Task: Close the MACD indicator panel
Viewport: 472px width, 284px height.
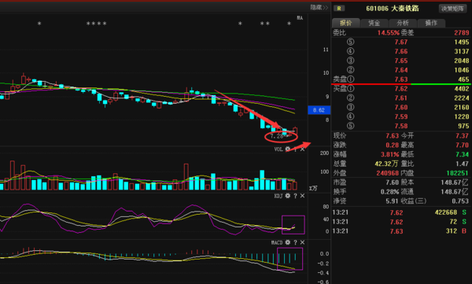Action: point(303,242)
